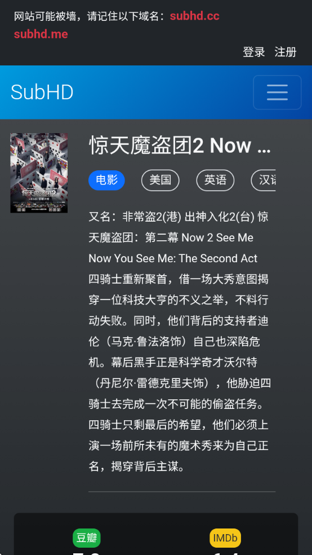The height and width of the screenshot is (555, 312).
Task: Click the 网站可能被墙 notice text
Action: 90,16
